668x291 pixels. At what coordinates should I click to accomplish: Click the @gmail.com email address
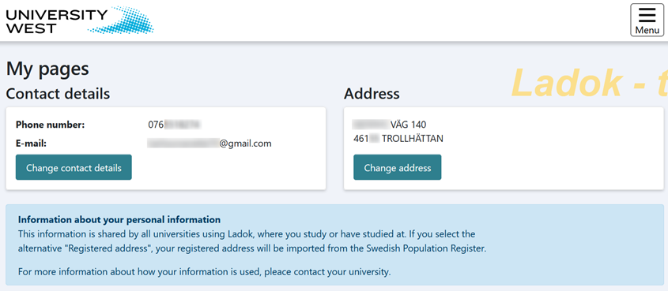pyautogui.click(x=209, y=144)
